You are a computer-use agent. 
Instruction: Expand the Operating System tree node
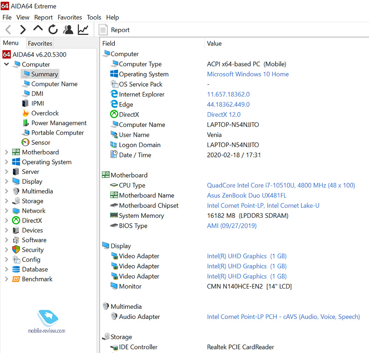coord(6,162)
